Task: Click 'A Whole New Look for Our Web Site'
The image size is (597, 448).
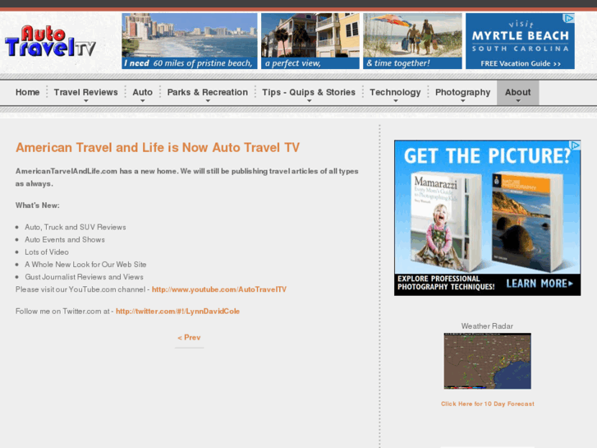Action: (x=85, y=265)
